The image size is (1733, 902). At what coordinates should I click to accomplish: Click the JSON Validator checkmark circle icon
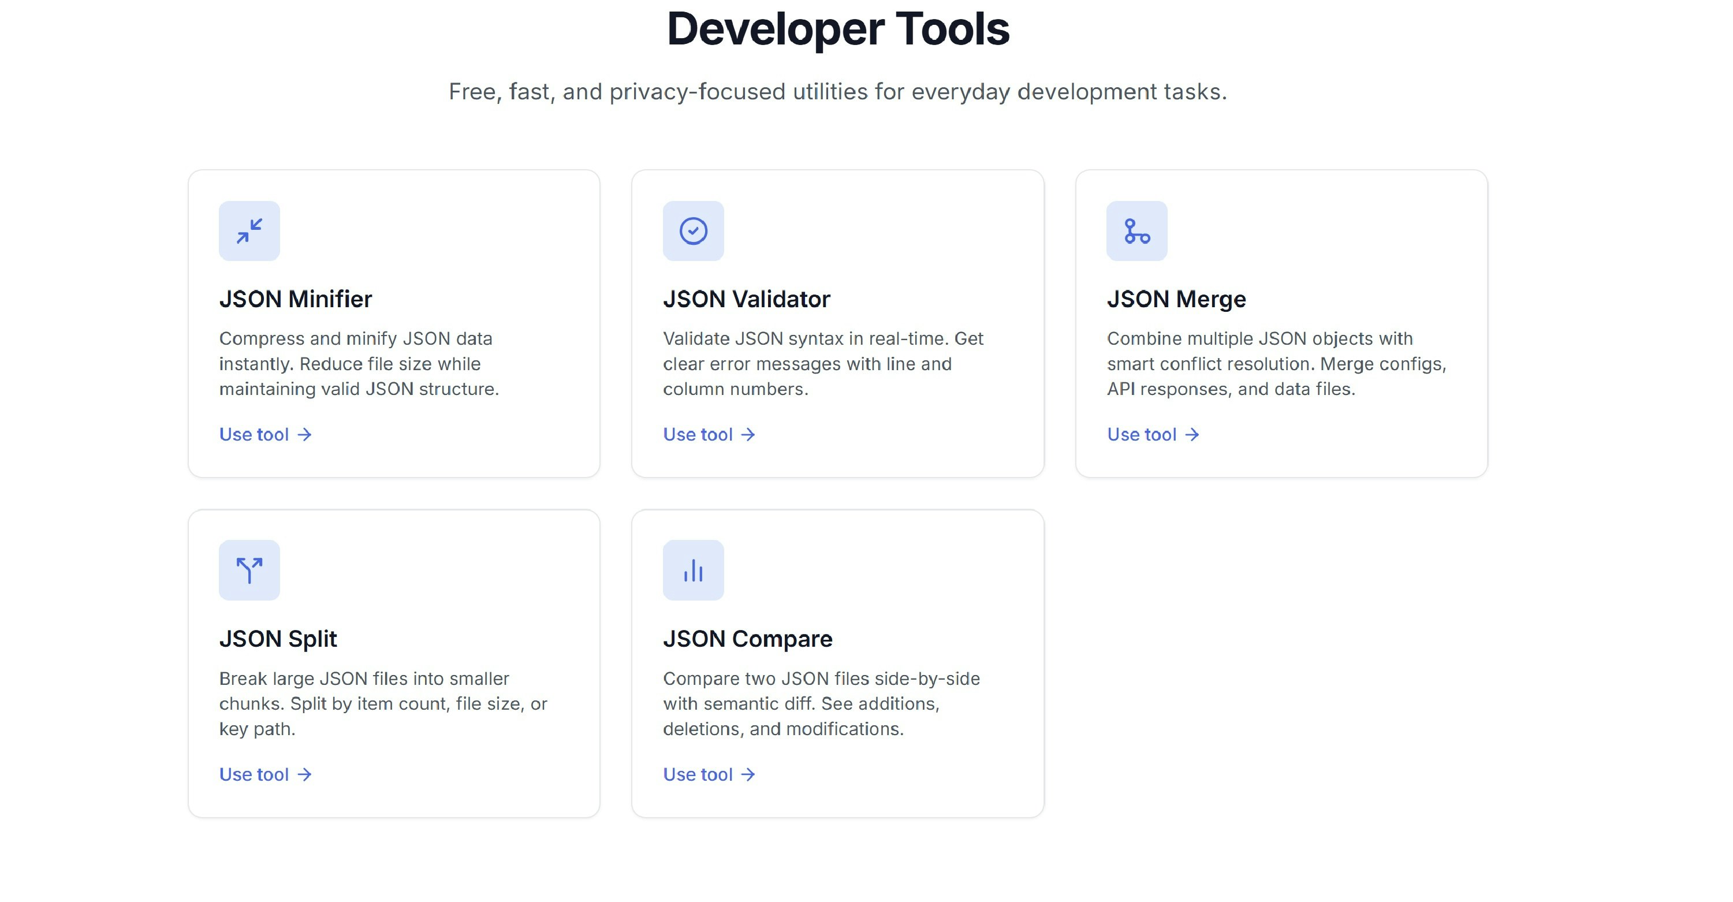[x=693, y=231]
